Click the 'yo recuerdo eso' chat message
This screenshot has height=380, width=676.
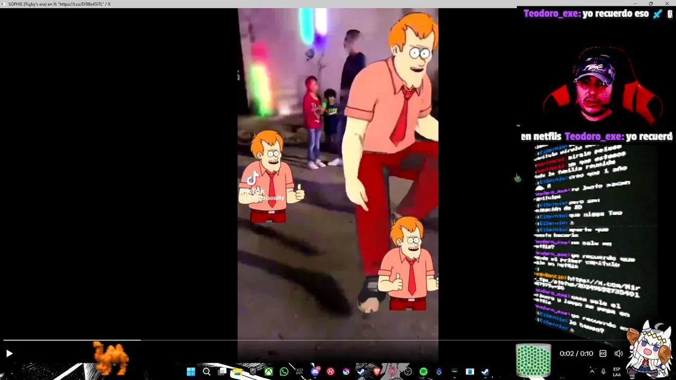click(615, 14)
